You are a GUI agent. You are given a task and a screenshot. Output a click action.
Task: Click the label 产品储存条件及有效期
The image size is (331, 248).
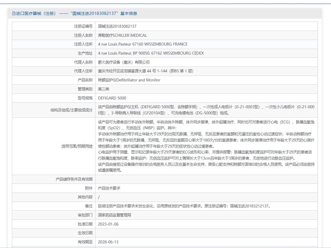74,179
